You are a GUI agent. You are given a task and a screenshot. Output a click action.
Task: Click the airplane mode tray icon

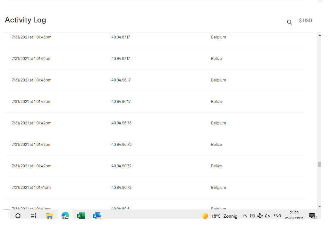(x=260, y=216)
